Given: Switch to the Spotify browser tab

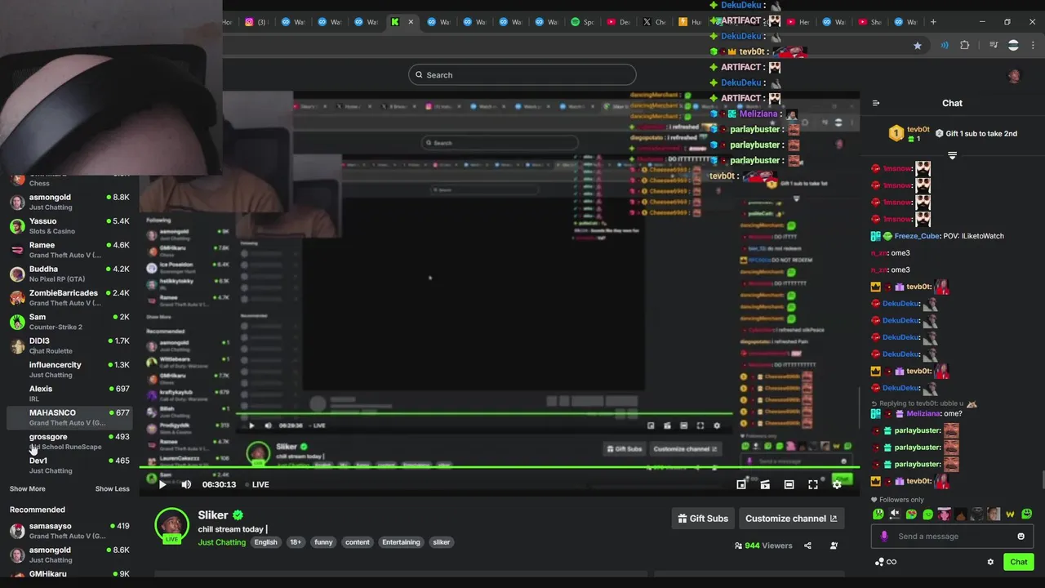Looking at the screenshot, I should [582, 22].
